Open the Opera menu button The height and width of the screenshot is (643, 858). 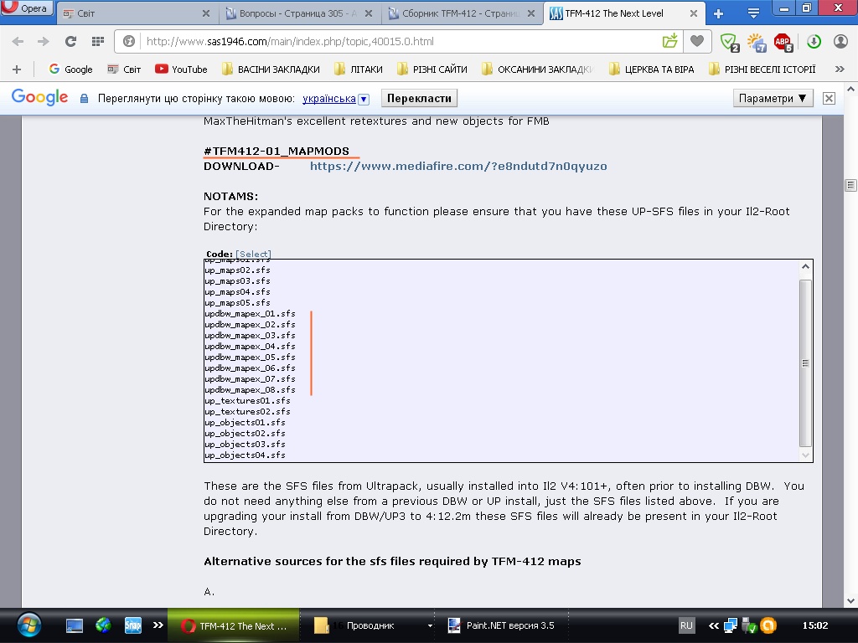pos(26,8)
